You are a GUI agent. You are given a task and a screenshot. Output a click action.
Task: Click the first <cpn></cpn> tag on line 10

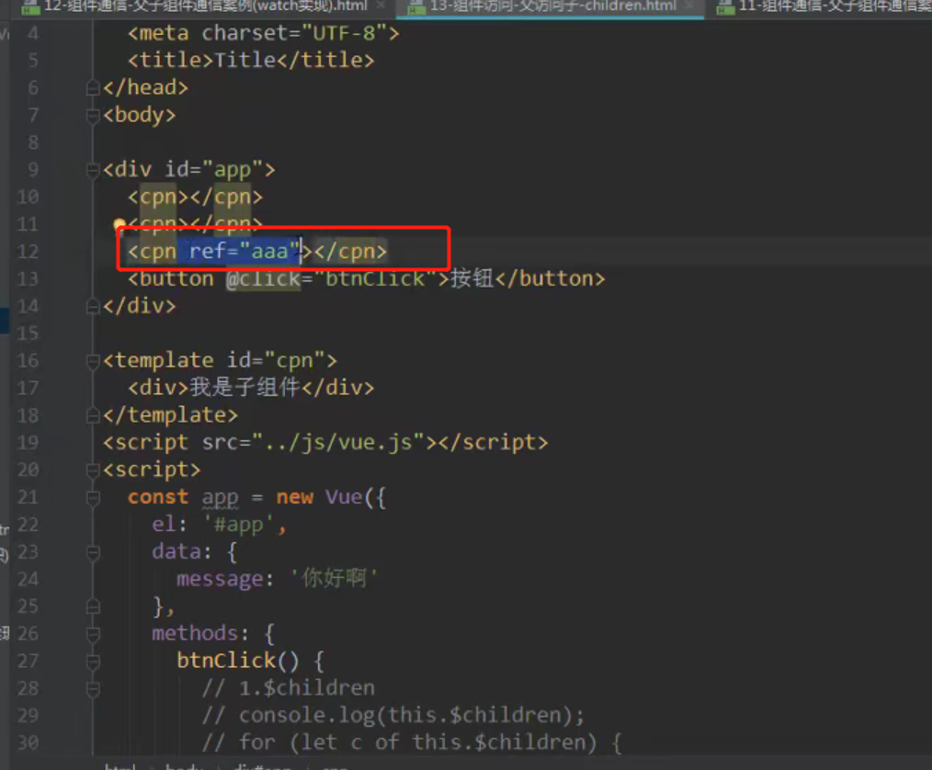195,198
